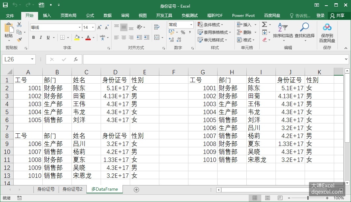Click the Fill down arrow icon

[264, 32]
